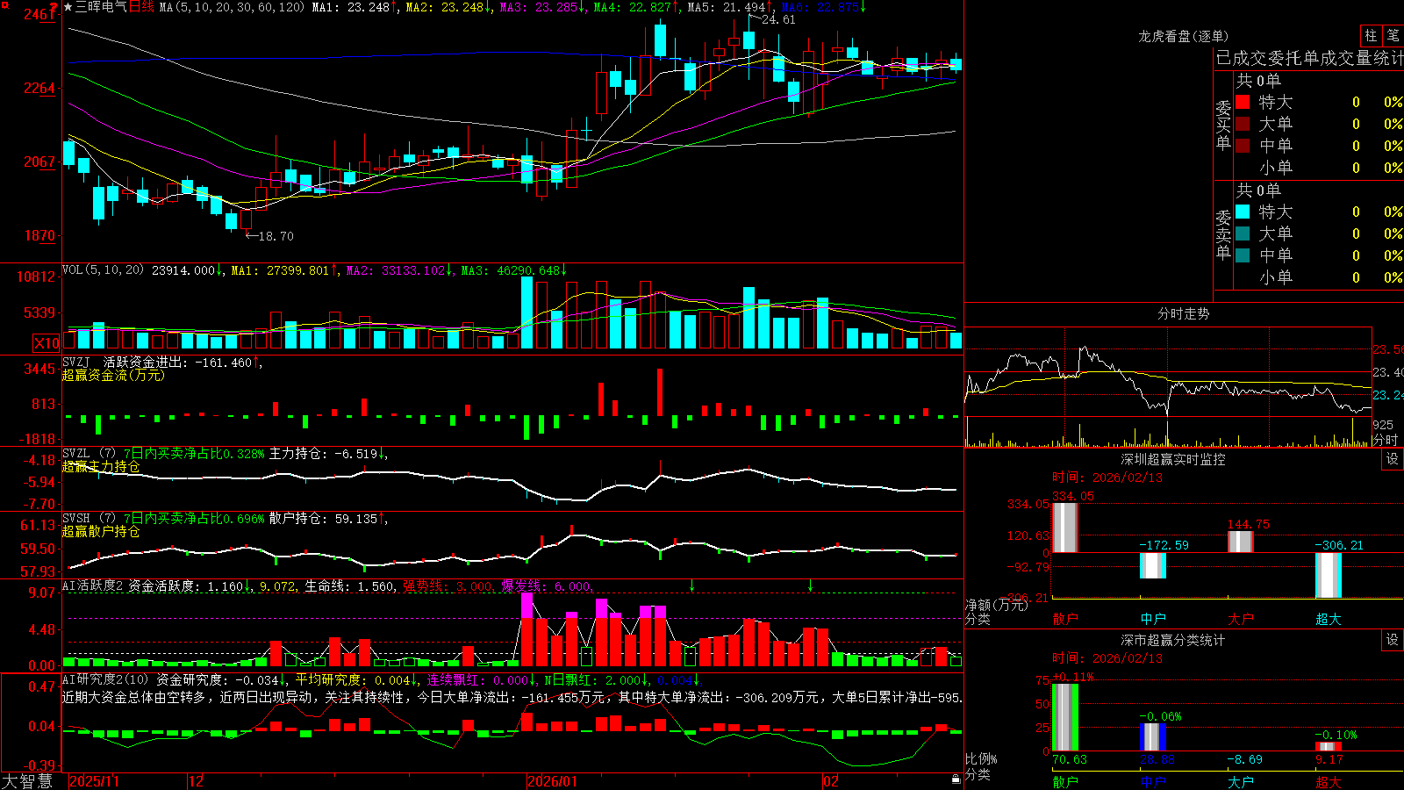Click the 已成交委托单成交量统计 header
The image size is (1404, 790).
point(1309,59)
